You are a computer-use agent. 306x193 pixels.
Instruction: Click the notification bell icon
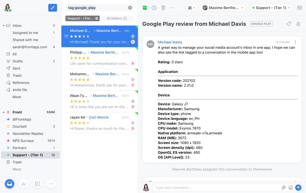pyautogui.click(x=298, y=24)
